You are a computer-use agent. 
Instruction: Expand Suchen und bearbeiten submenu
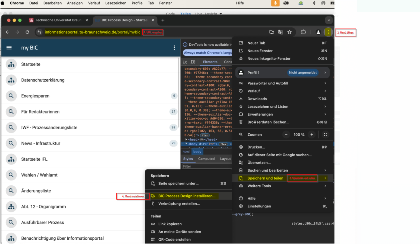(325, 170)
